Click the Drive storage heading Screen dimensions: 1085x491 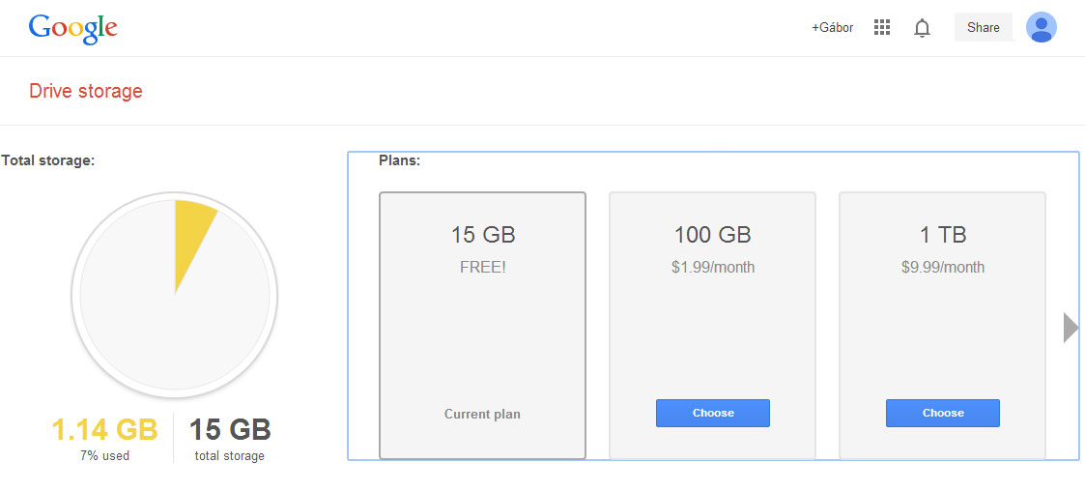pyautogui.click(x=86, y=92)
